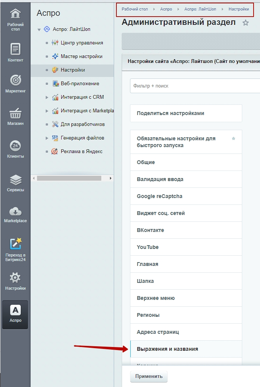Screen dimensions: 260x387
Task: Click the scrollbar right arrow in tree panel
Action: coord(111,178)
